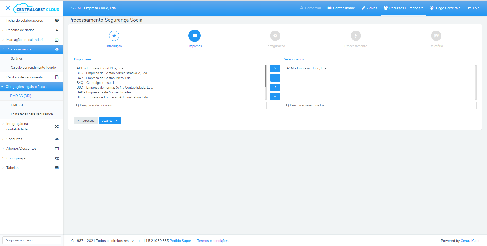Open the Recursos Humanos dropdown
The width and height of the screenshot is (487, 246).
[403, 8]
